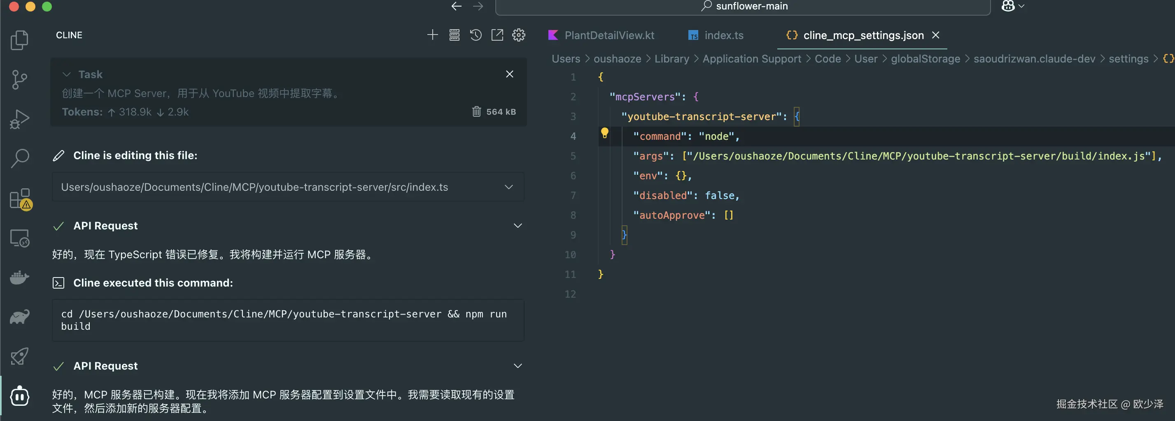Open Cline MCP Servers panel icon
The image size is (1175, 421).
(x=454, y=35)
